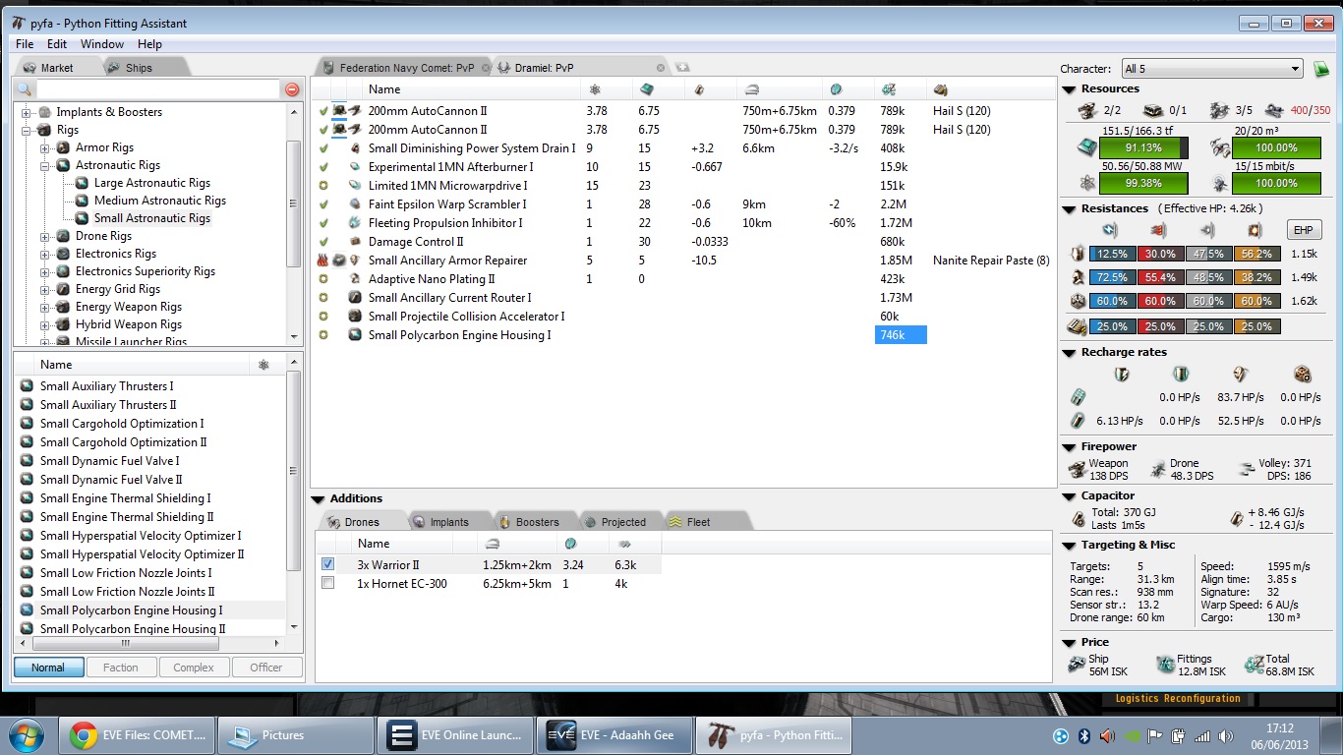Open the Windows Start menu

pos(26,734)
